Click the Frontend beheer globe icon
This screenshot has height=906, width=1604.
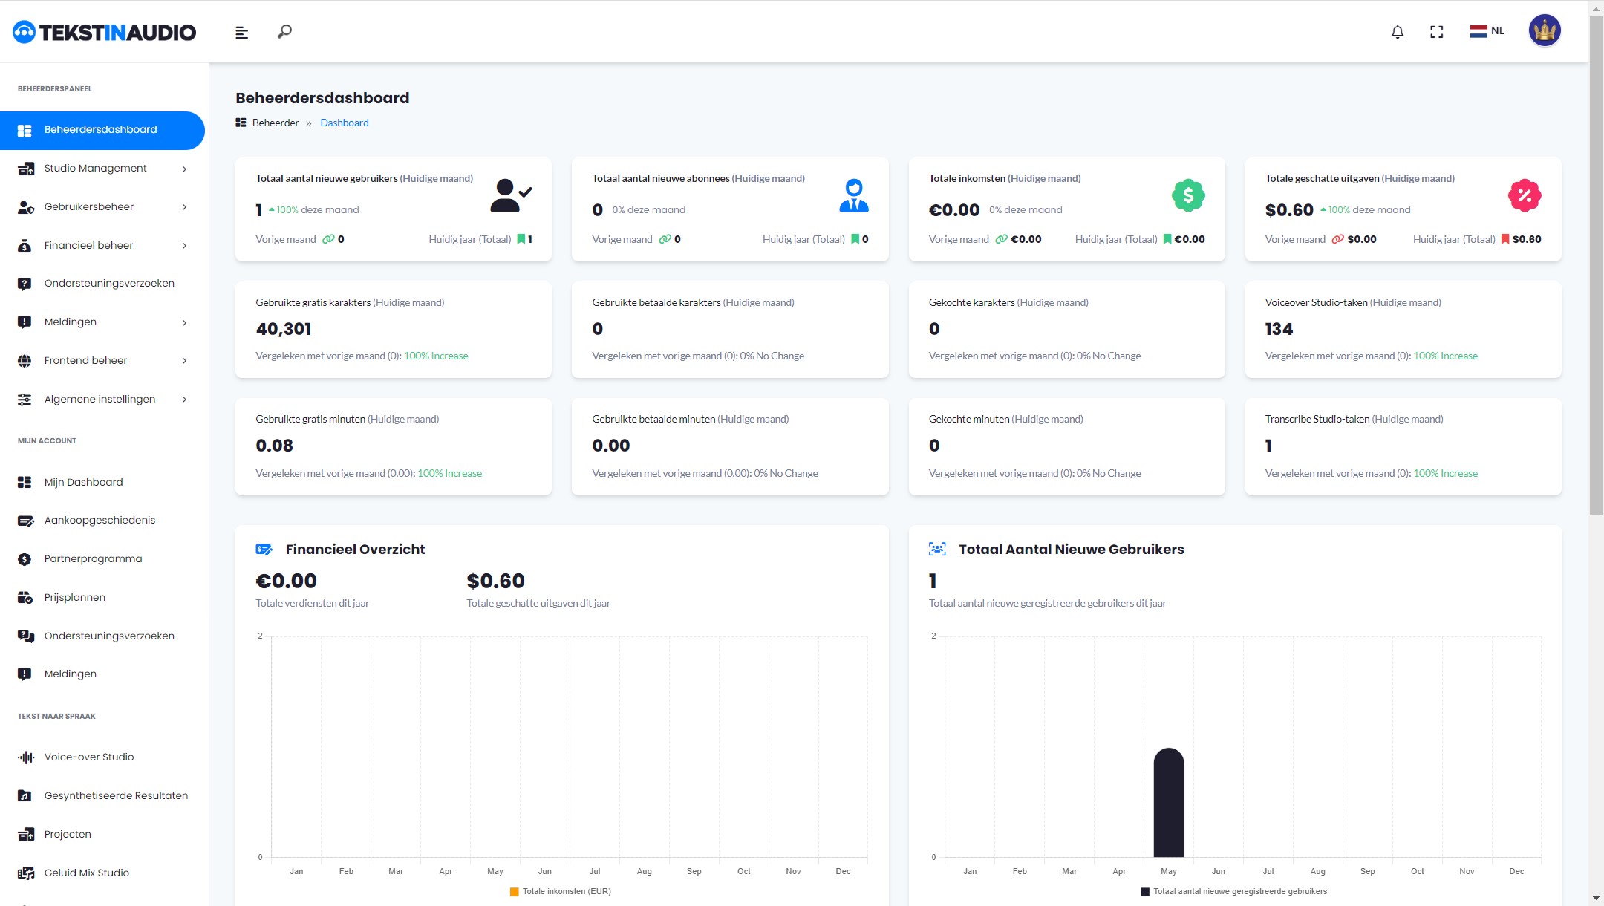click(x=25, y=361)
